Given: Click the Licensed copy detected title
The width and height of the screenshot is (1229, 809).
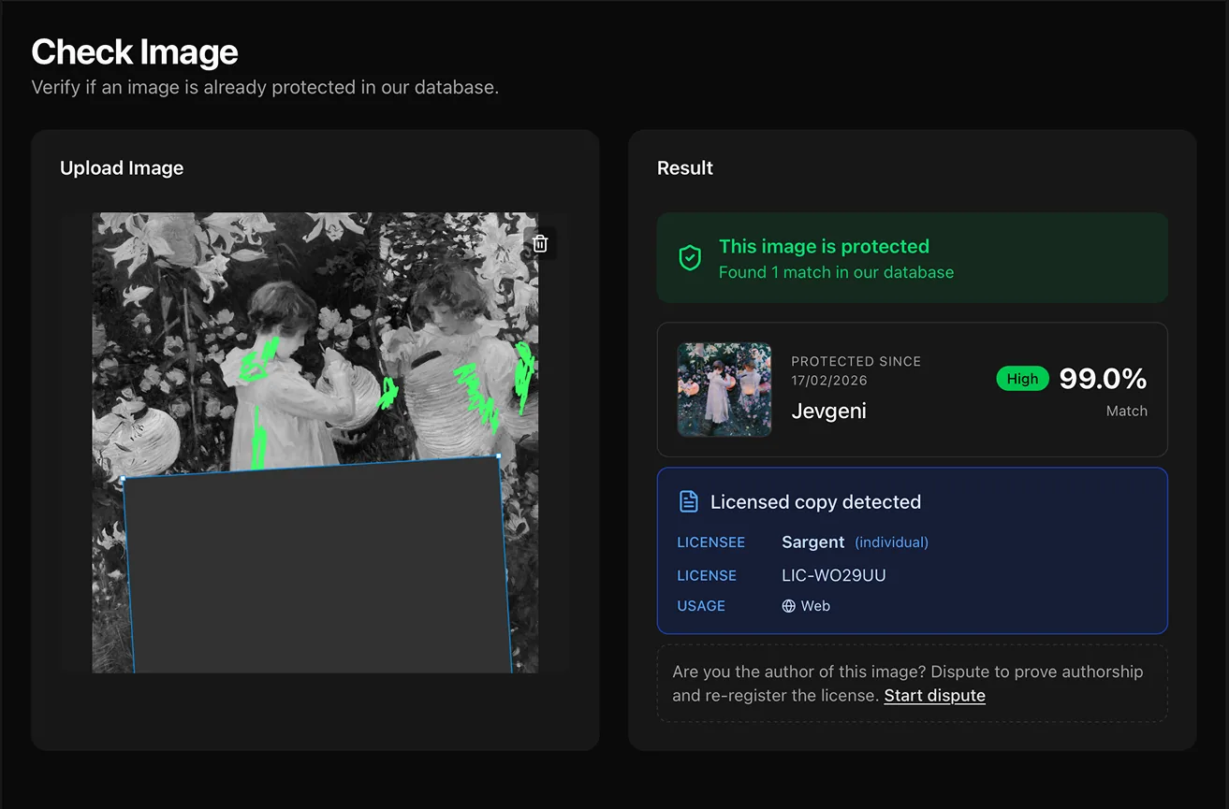Looking at the screenshot, I should pos(815,502).
